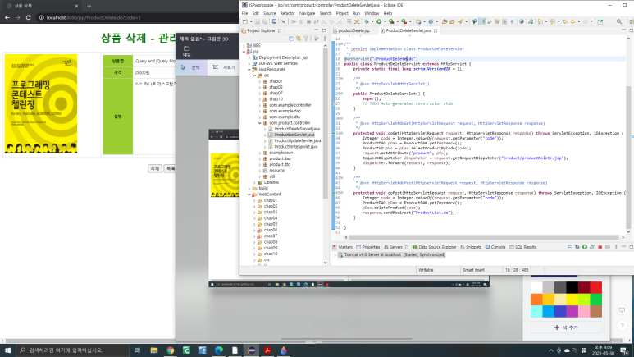Open web browser globe icon in Eclipse toolbar

tap(522, 21)
